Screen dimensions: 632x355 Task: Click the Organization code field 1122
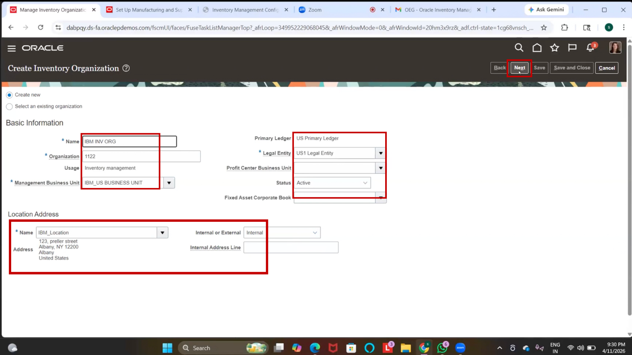[x=141, y=156]
